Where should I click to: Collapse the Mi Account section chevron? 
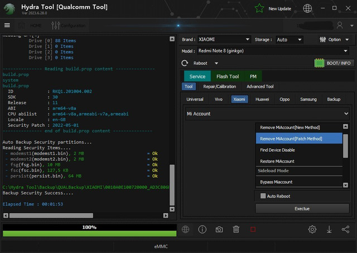(346, 113)
